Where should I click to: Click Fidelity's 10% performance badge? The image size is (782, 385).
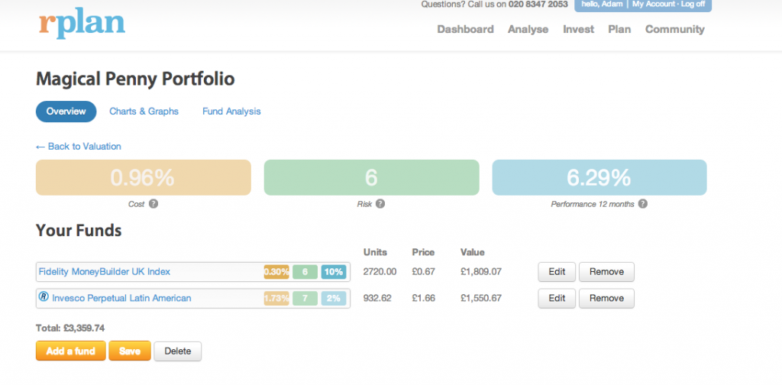334,272
